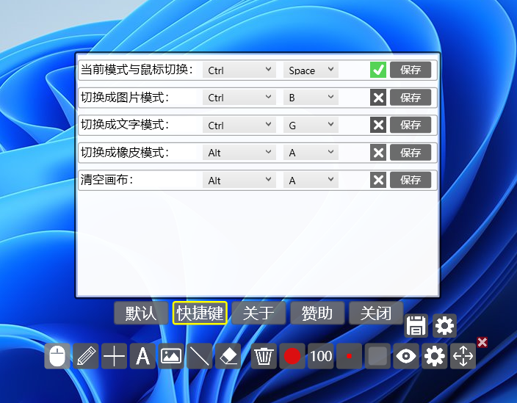The image size is (517, 403).
Task: Select the 快捷键 tab
Action: tap(200, 313)
